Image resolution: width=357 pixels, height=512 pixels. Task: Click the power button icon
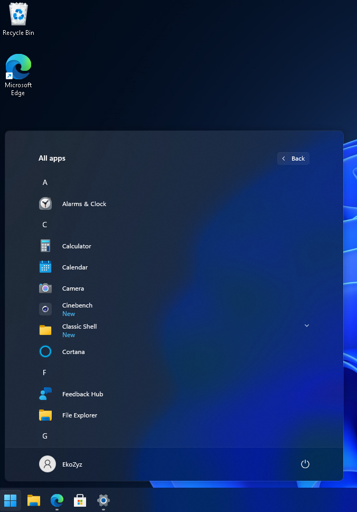[305, 464]
